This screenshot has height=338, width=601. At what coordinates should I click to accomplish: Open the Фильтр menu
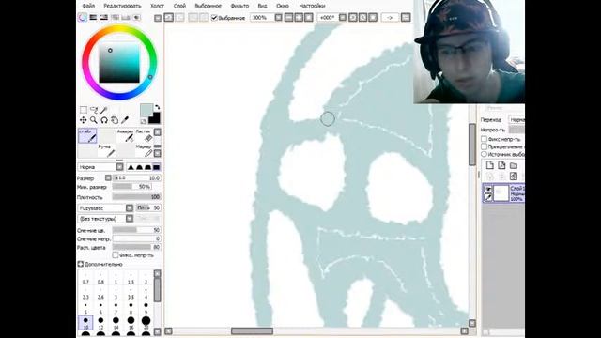click(x=239, y=6)
